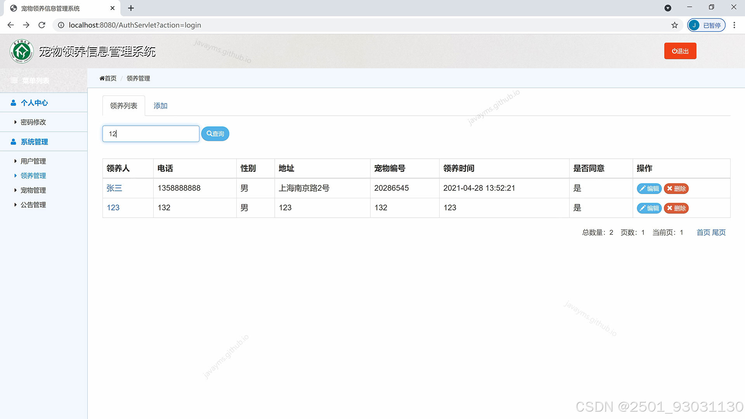Screen dimensions: 745x419
Task: Expand the 系统管理 sidebar section
Action: point(43,142)
